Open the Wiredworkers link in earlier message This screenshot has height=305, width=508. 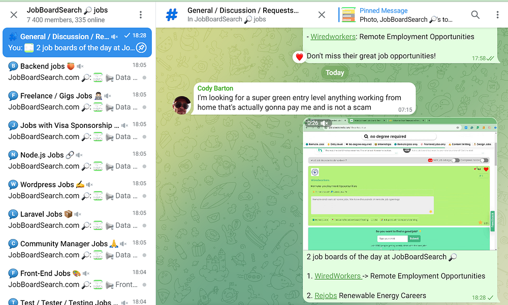point(333,37)
